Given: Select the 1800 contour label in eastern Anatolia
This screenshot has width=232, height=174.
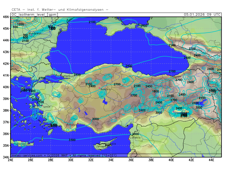Looking at the screenshot, I should [x=155, y=91].
